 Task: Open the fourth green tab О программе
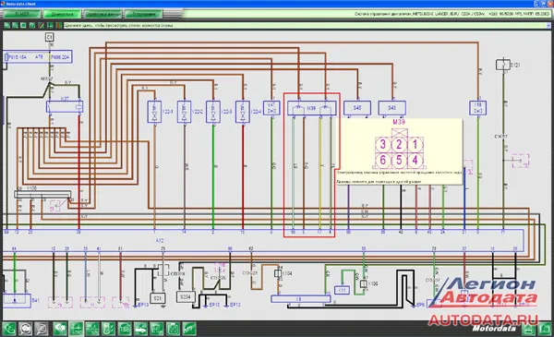[143, 14]
